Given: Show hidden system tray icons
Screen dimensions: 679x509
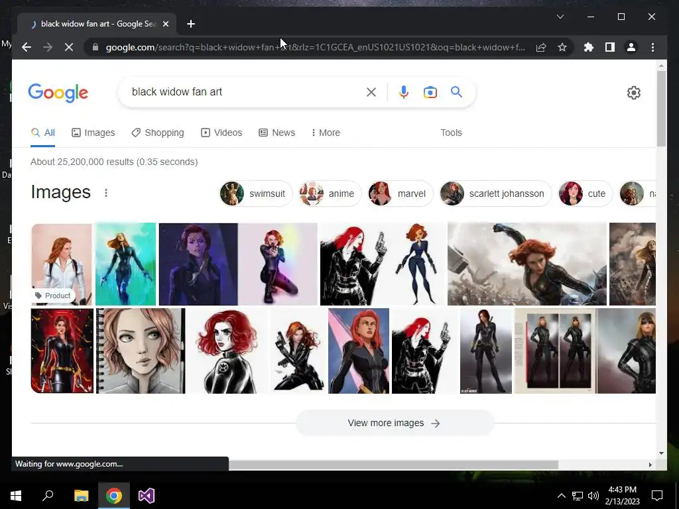Looking at the screenshot, I should tap(561, 496).
